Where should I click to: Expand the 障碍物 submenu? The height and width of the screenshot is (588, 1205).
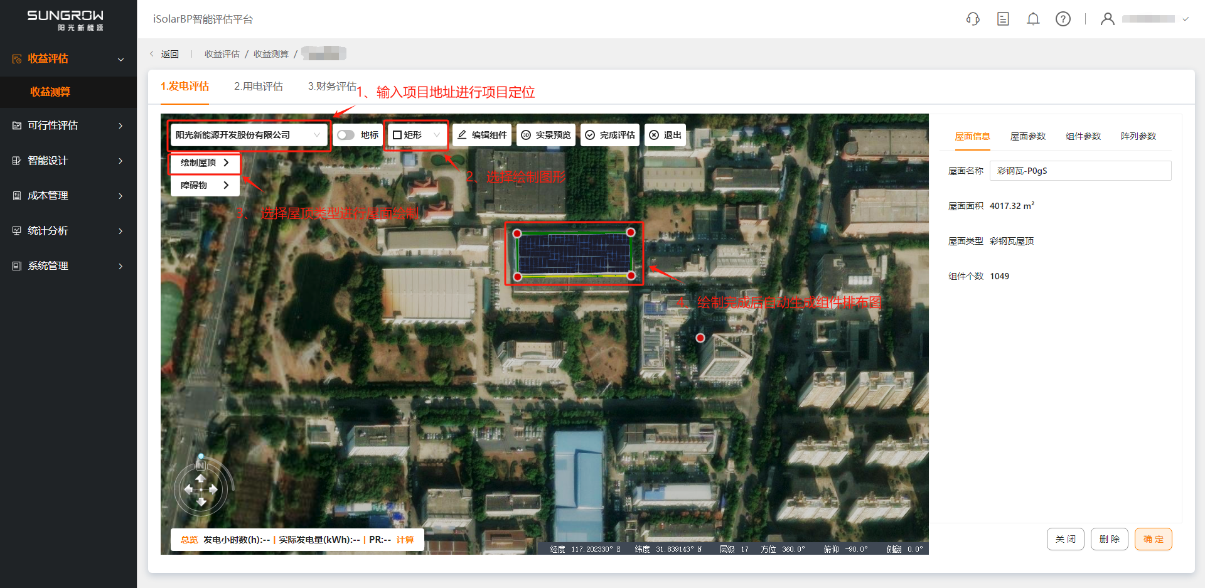(x=205, y=185)
